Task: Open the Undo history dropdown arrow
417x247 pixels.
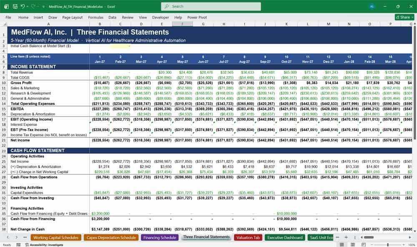Action: pos(28,7)
